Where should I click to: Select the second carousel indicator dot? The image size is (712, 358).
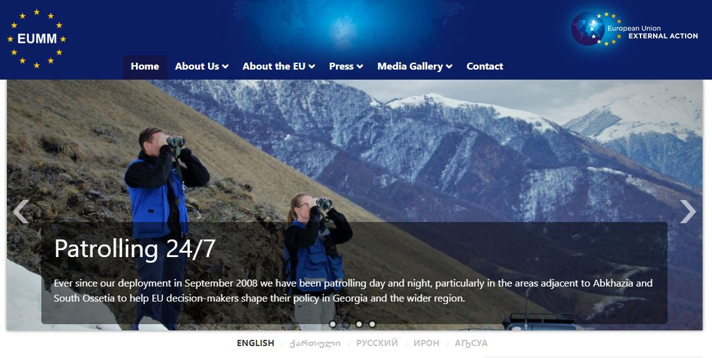click(x=346, y=324)
